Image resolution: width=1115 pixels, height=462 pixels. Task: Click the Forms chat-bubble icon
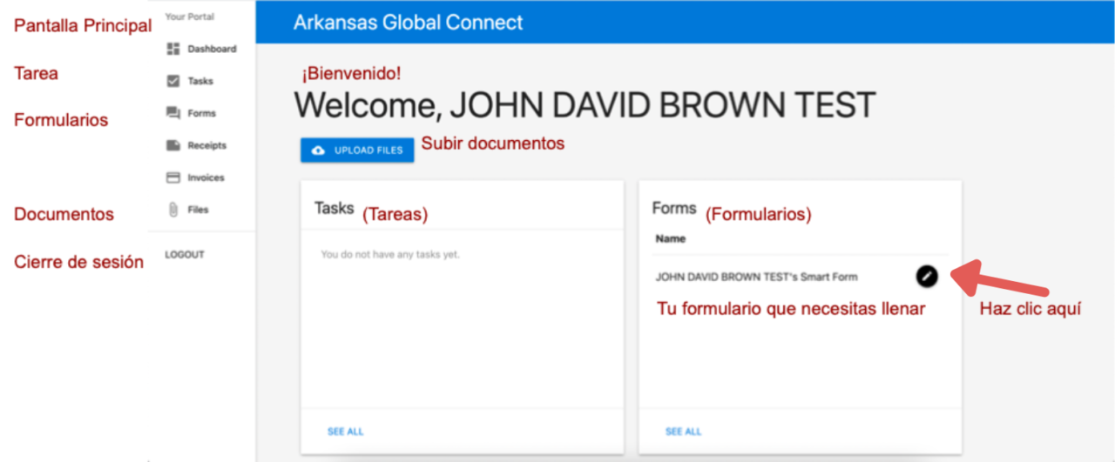pos(172,113)
